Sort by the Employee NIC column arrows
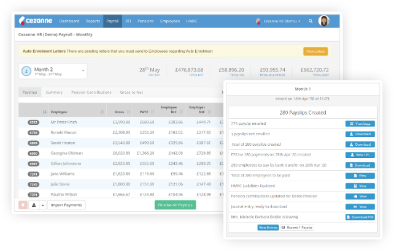The image size is (394, 251). [181, 112]
